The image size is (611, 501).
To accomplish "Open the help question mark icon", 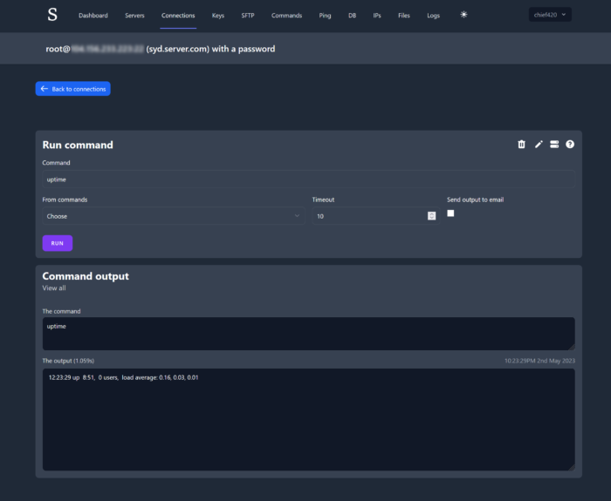I will click(570, 145).
